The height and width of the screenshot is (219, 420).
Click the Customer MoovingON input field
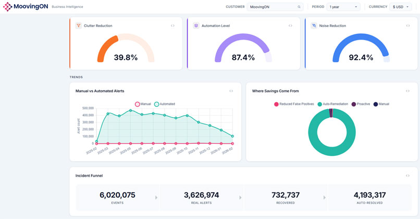[x=272, y=7]
